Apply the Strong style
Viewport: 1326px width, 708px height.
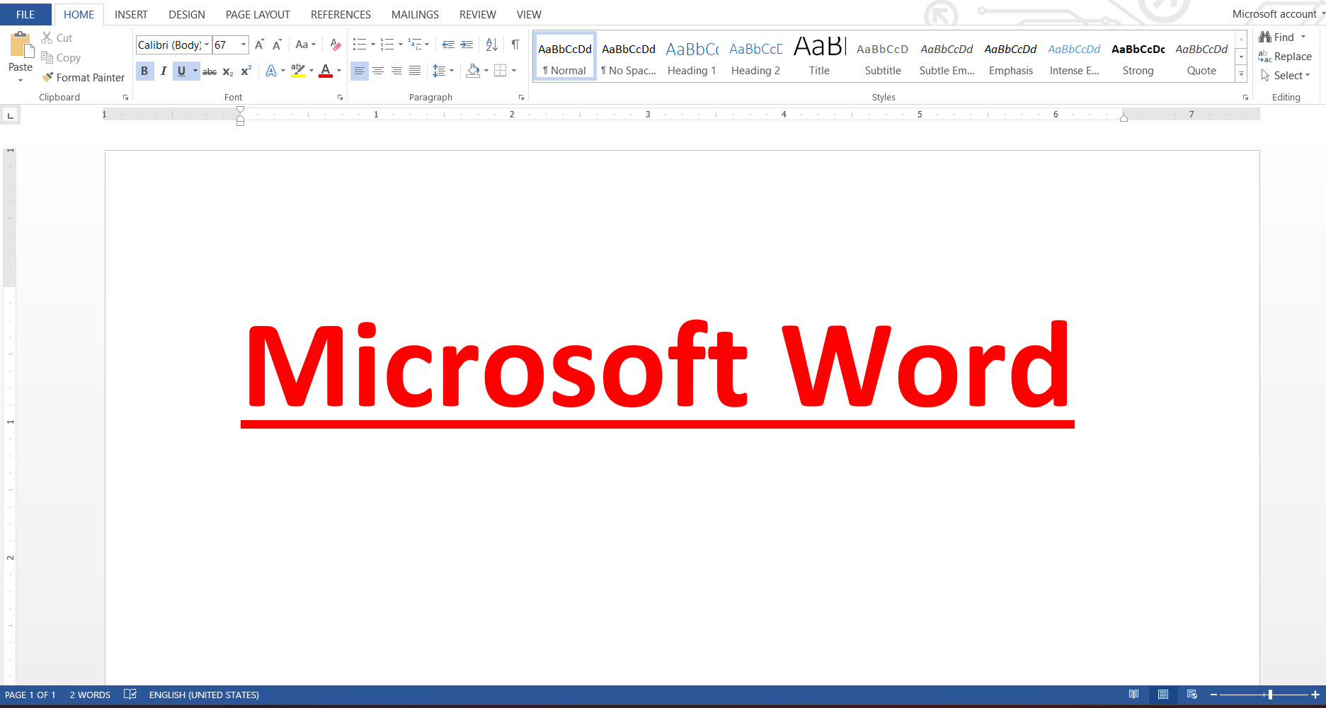pyautogui.click(x=1138, y=56)
